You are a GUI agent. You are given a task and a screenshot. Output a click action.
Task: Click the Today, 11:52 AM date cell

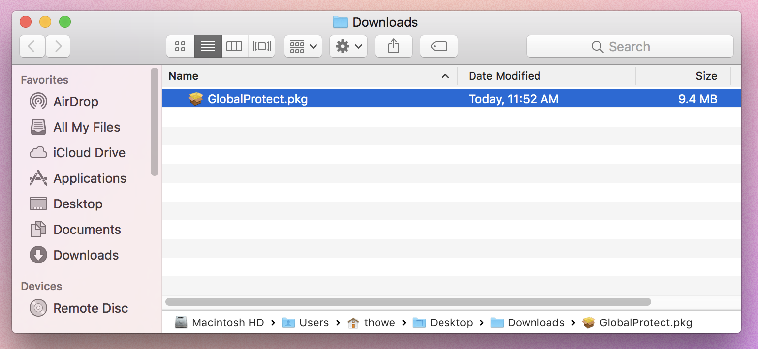click(513, 99)
